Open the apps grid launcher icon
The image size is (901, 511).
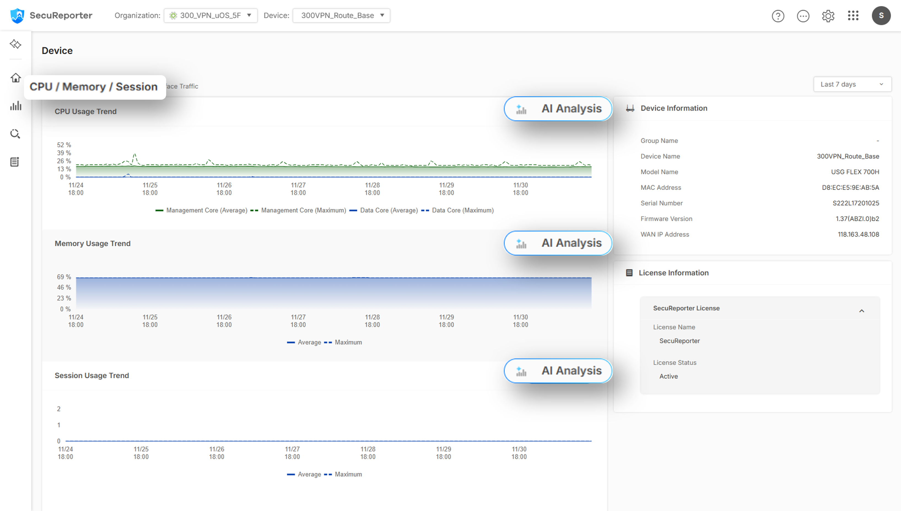(x=853, y=15)
